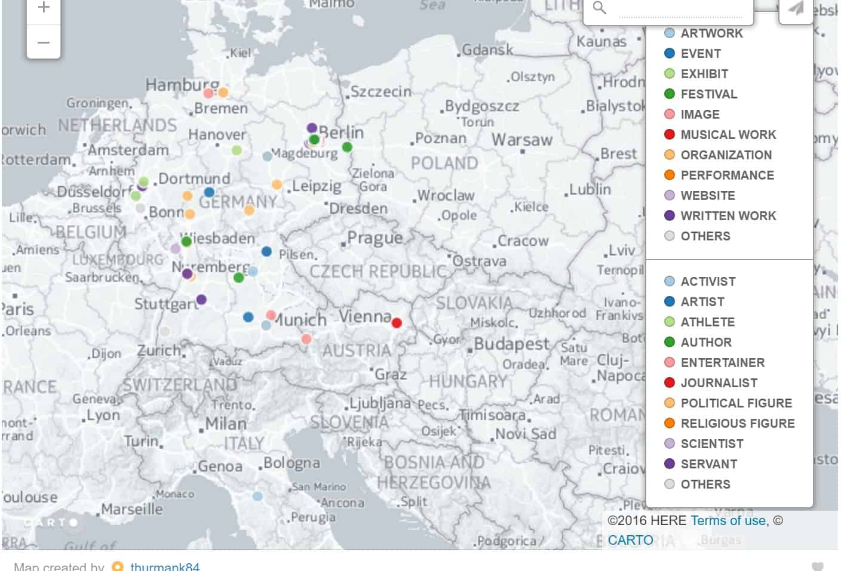Click the zoom in plus button
The width and height of the screenshot is (844, 571).
tap(43, 8)
